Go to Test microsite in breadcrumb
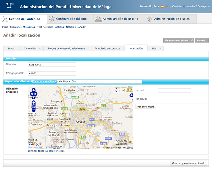Image resolution: width=212 pixels, height=174 pixels. point(45,27)
